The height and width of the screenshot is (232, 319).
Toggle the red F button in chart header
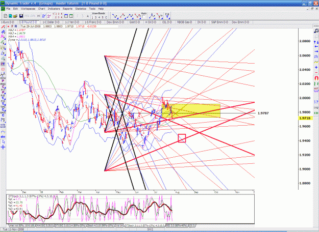point(12,26)
